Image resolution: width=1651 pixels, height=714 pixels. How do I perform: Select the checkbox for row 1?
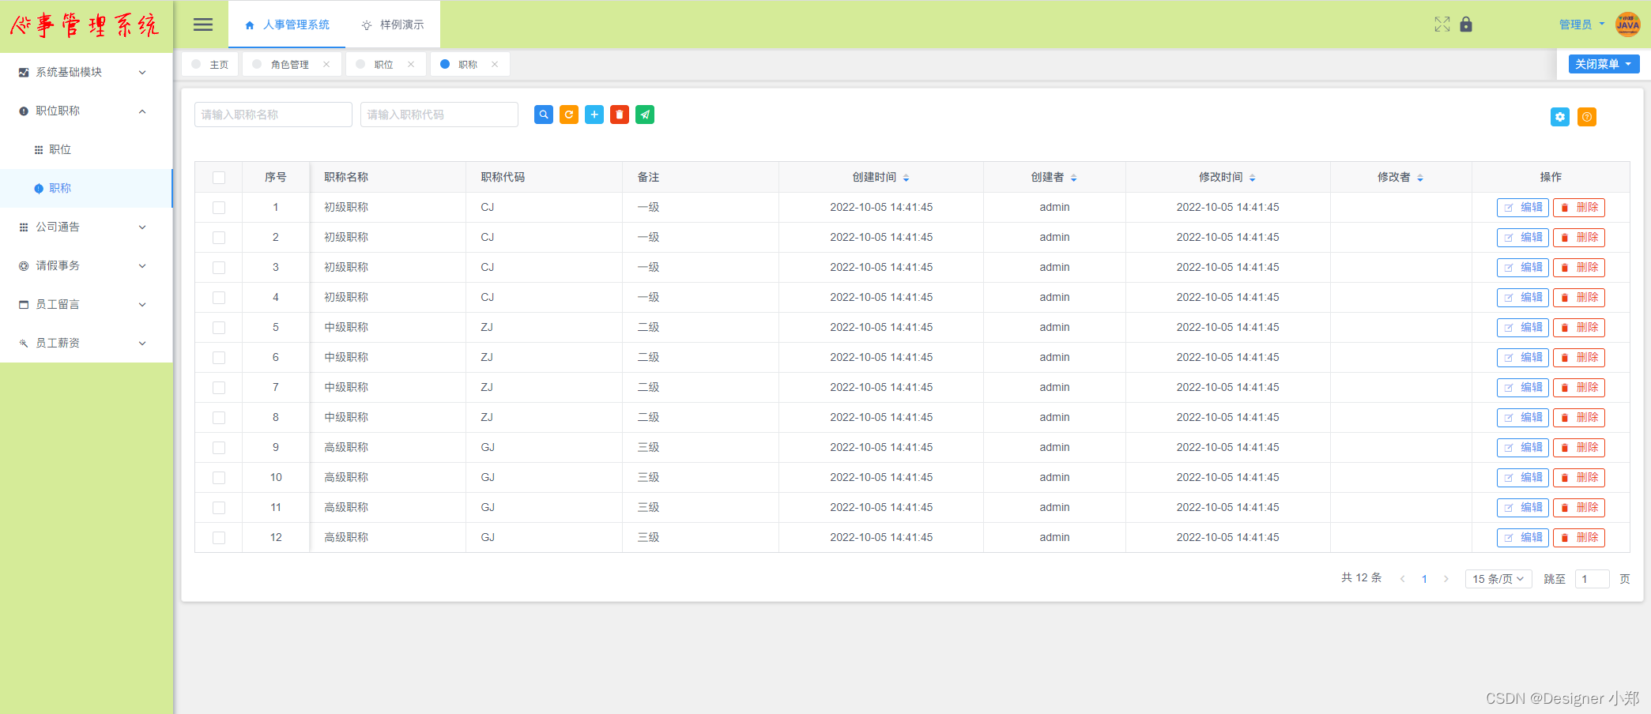coord(219,208)
